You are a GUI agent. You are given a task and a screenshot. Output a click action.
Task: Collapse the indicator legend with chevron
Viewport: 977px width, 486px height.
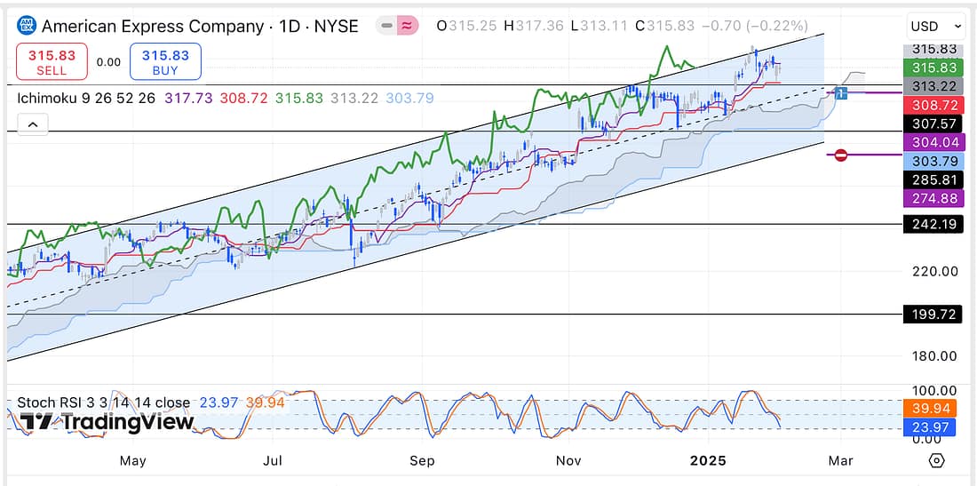click(33, 125)
